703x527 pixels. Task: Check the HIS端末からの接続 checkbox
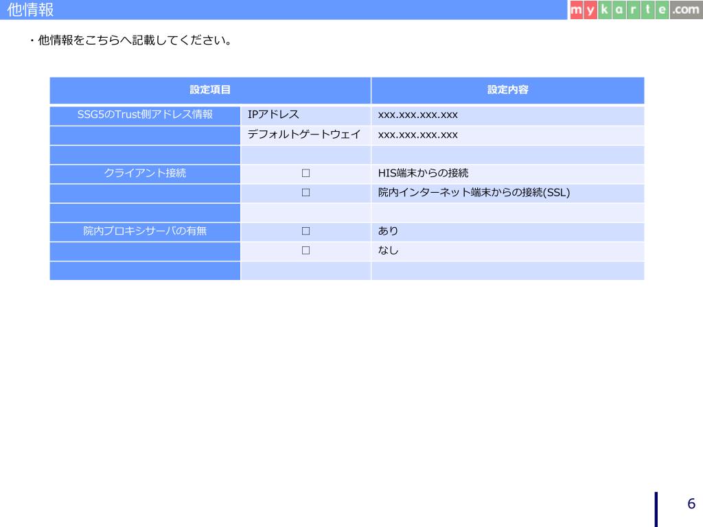[x=306, y=173]
